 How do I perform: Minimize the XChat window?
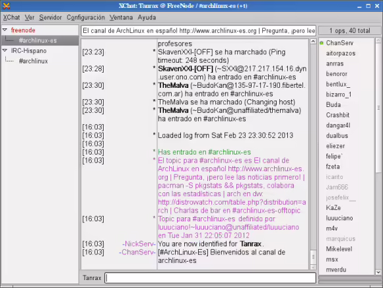(x=359, y=6)
